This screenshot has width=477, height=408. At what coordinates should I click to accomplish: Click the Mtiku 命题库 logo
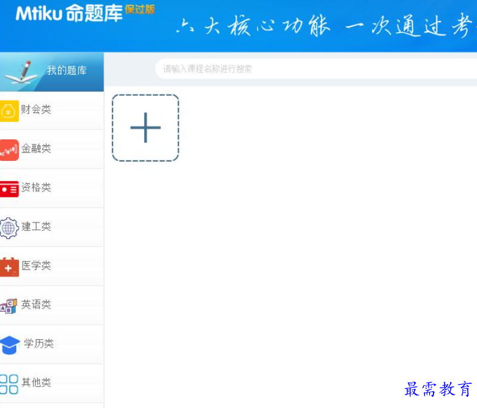tap(69, 13)
